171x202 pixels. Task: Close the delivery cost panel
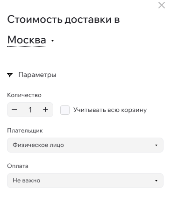(162, 5)
